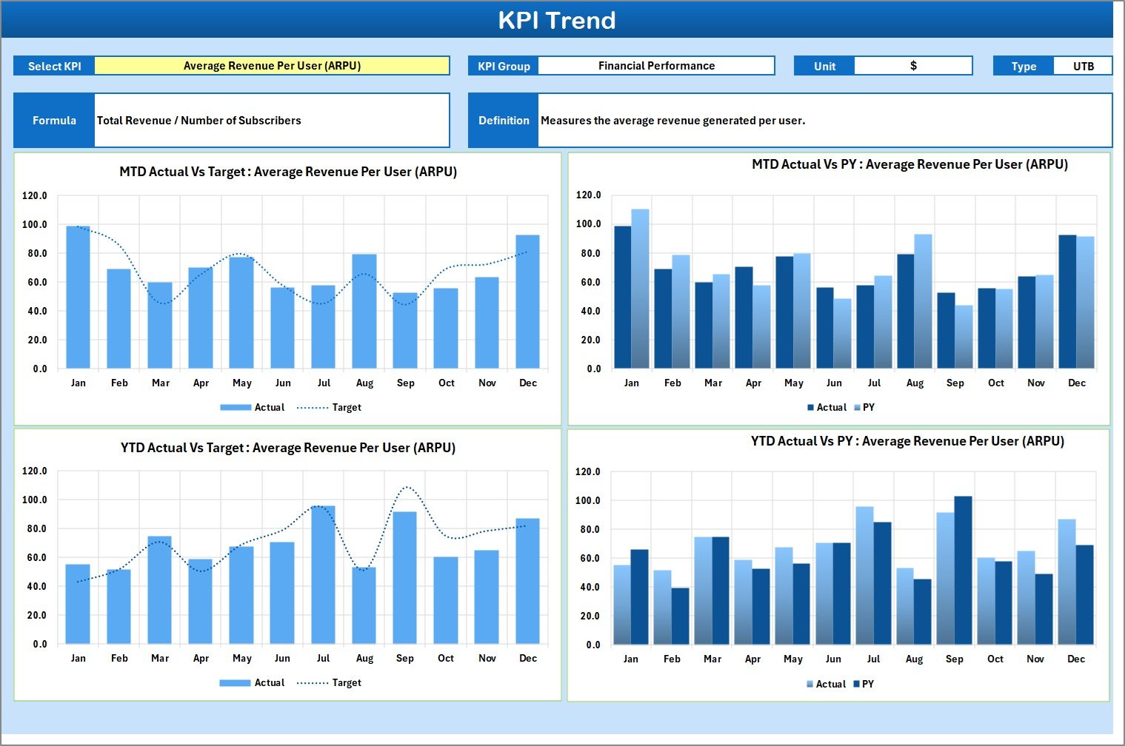The height and width of the screenshot is (746, 1125).
Task: Click the Sep PY bar in YTD Vs PY
Action: (x=963, y=571)
